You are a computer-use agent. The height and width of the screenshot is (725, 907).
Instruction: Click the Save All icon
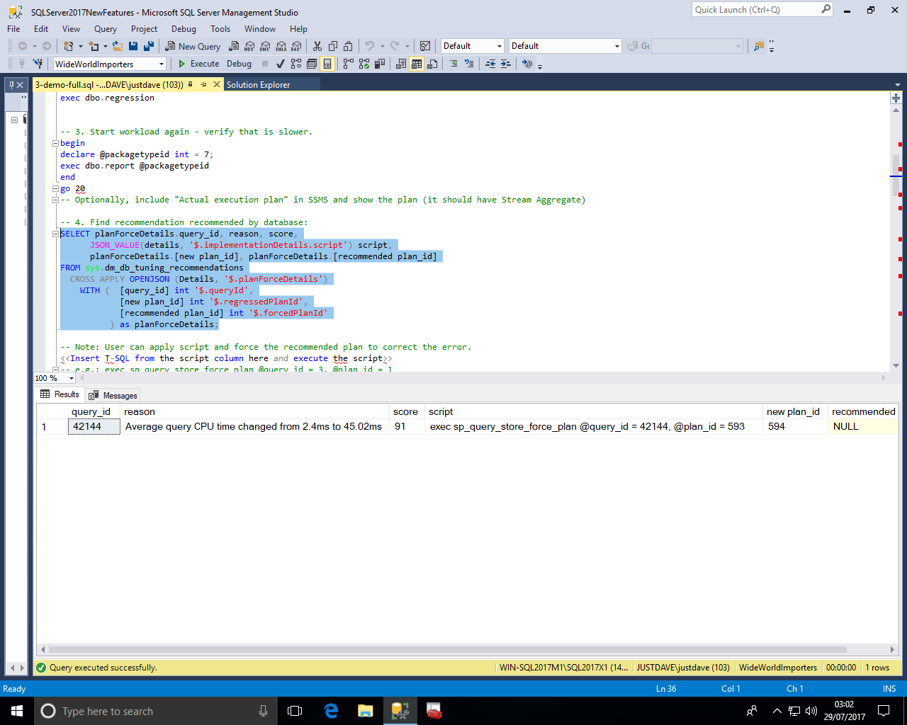click(148, 46)
